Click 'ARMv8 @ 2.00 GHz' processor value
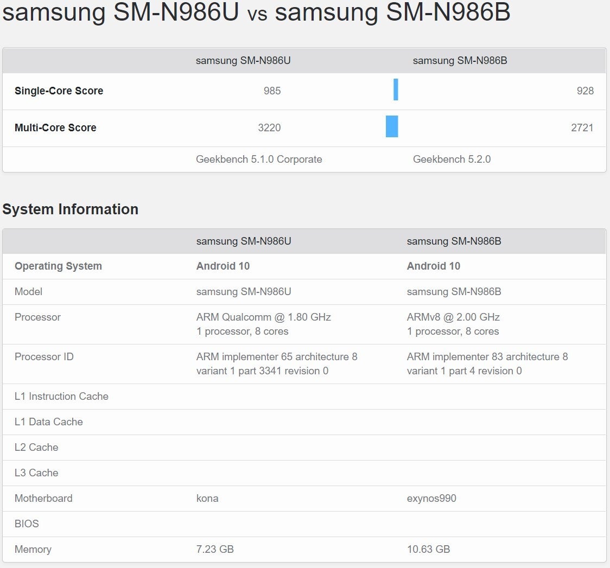610x568 pixels. pyautogui.click(x=453, y=317)
